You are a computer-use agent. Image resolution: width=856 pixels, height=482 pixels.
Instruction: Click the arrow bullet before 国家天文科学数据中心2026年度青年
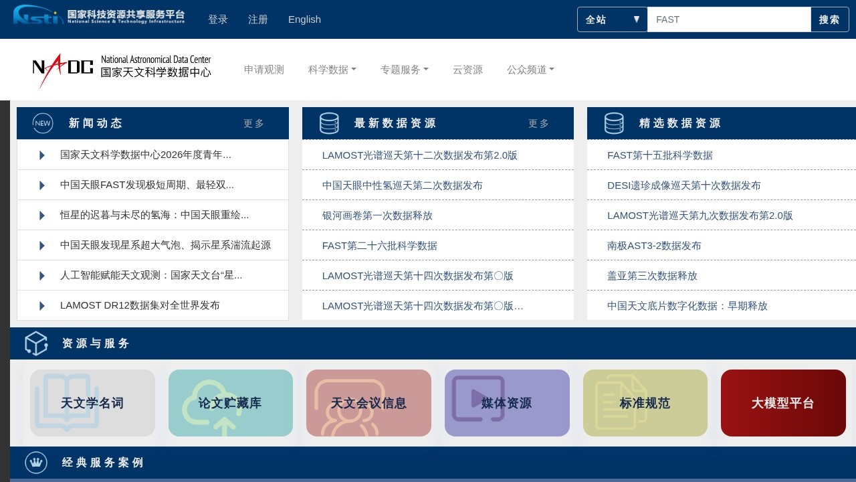tap(42, 155)
